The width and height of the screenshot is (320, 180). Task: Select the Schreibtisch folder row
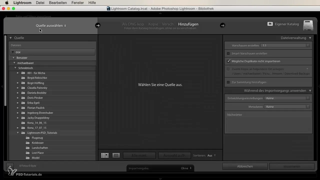tap(52, 68)
